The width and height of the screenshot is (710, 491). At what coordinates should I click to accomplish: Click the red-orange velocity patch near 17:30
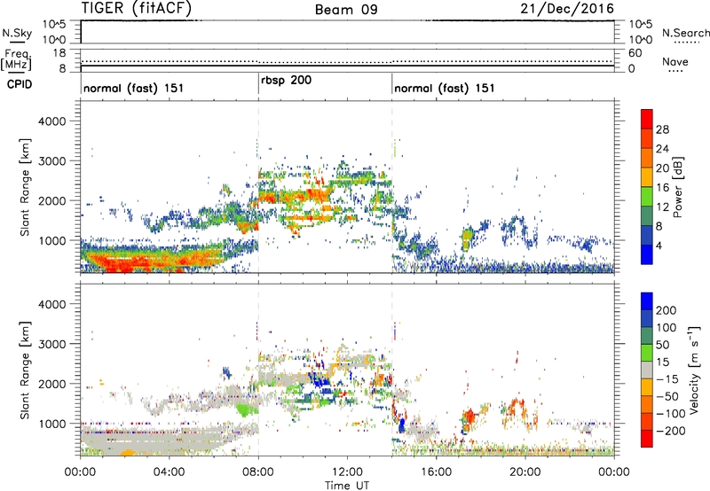[x=469, y=416]
